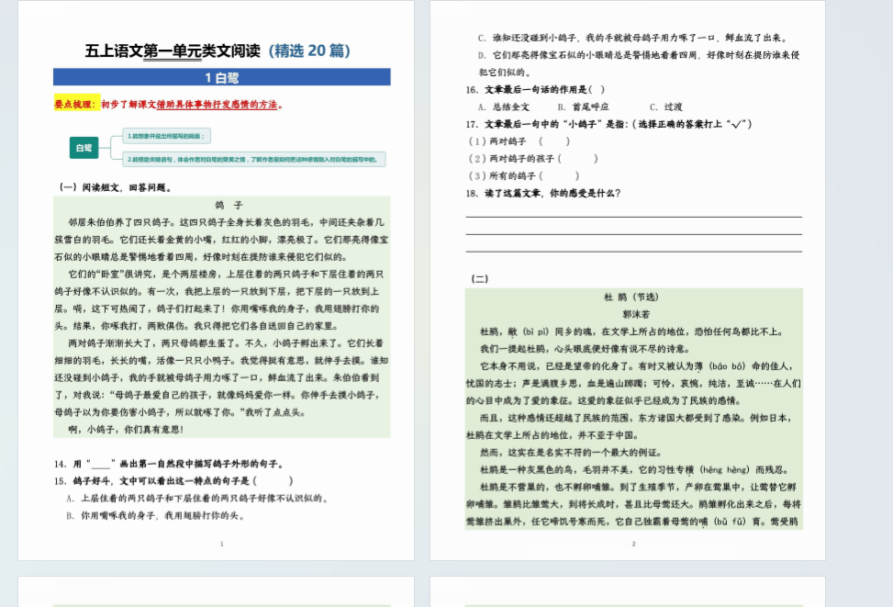This screenshot has width=893, height=607.
Task: Click the first answer line under question 18
Action: pyautogui.click(x=633, y=216)
